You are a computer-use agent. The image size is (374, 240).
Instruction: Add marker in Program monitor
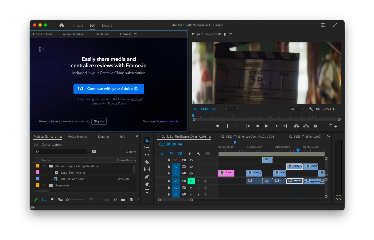(x=217, y=126)
